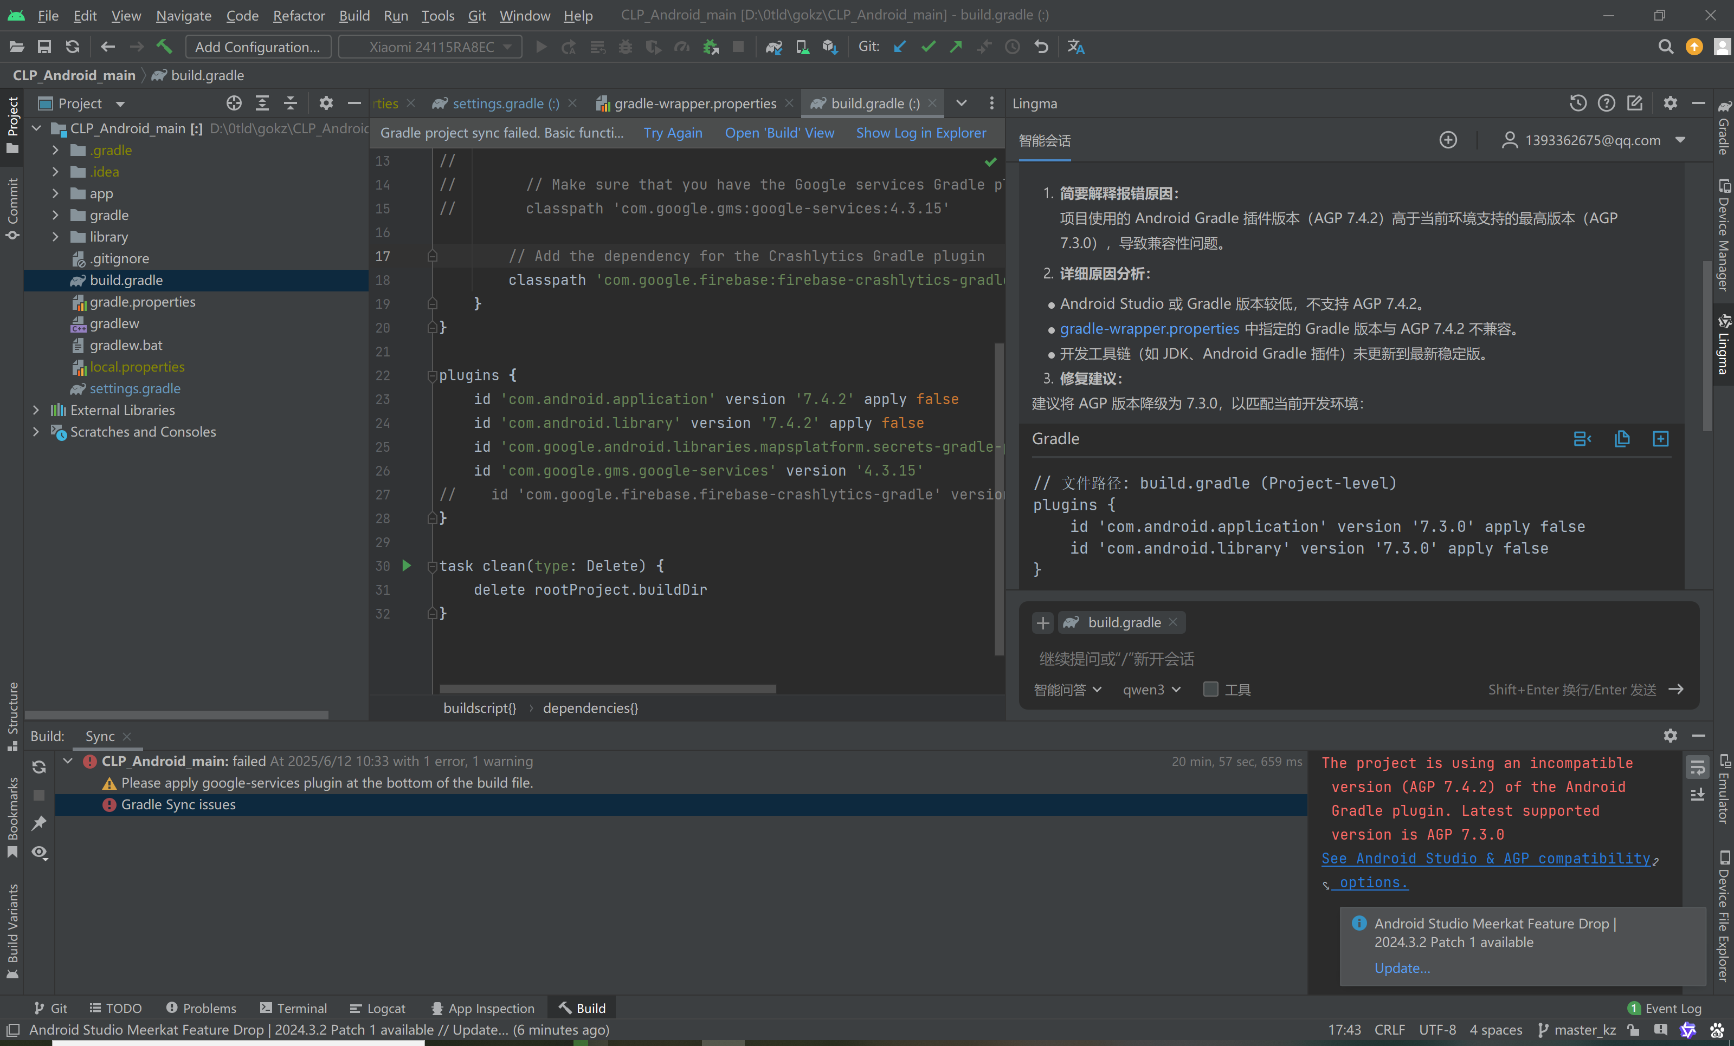Enable the 工具 checkbox in Lingma input area
This screenshot has width=1734, height=1046.
(1210, 690)
